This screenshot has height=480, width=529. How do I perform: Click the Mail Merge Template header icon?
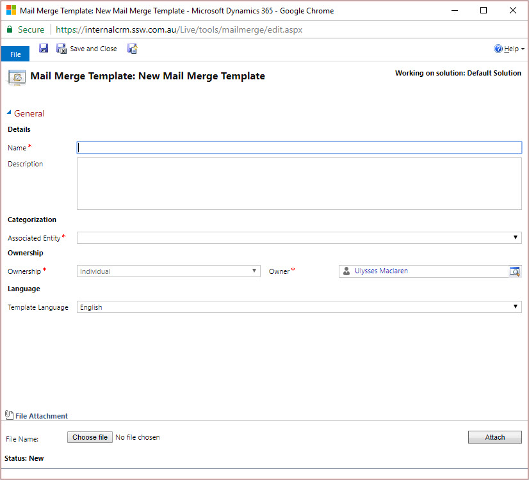16,77
